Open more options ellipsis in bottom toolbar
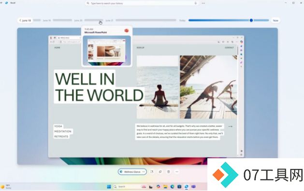This screenshot has height=191, width=304. click(177, 172)
